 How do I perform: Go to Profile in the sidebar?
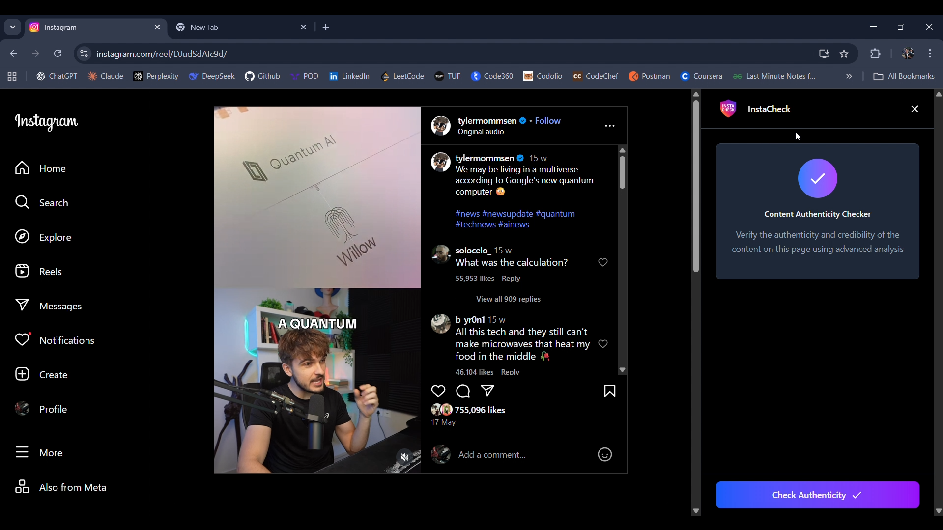41,409
